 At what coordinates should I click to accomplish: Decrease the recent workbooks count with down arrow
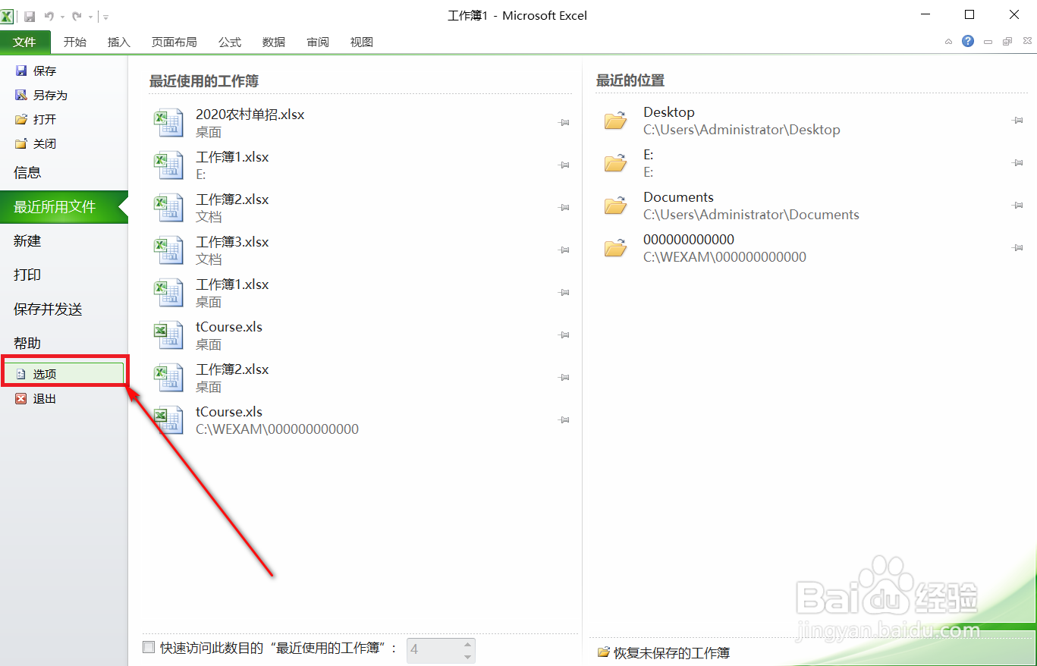pyautogui.click(x=467, y=656)
